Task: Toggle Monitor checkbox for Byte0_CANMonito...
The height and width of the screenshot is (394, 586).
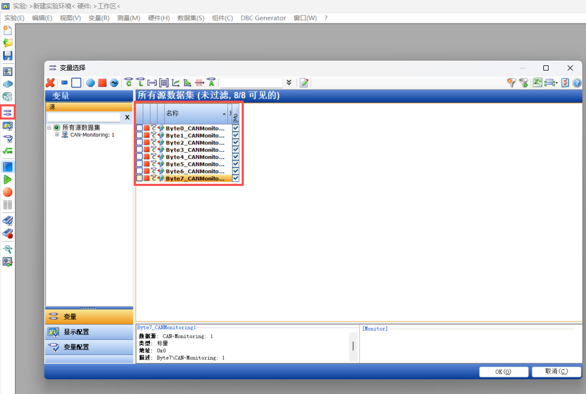Action: pos(235,128)
